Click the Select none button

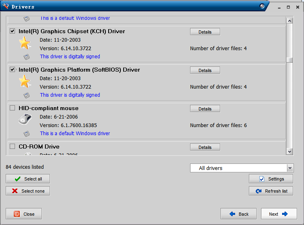click(x=28, y=191)
